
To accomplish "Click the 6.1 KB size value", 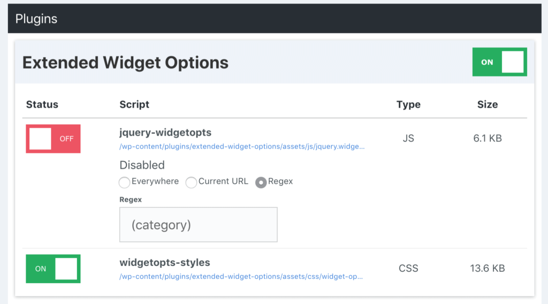I will pos(487,139).
